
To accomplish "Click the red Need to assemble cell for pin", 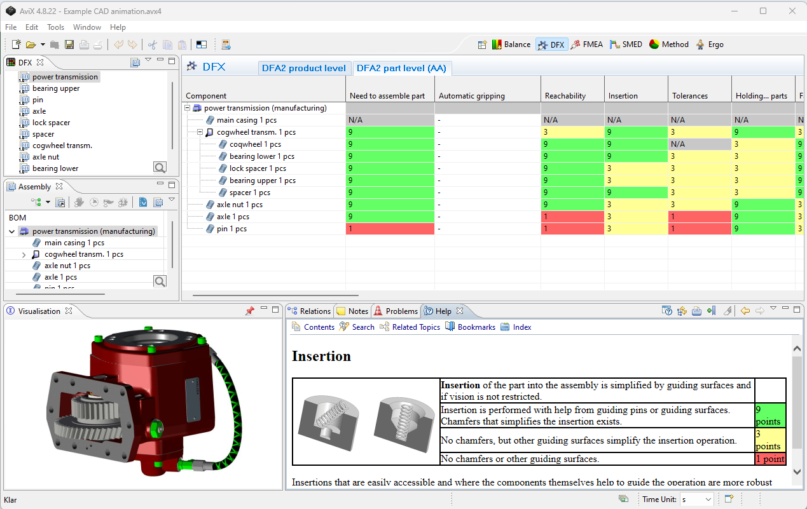I will coord(390,229).
